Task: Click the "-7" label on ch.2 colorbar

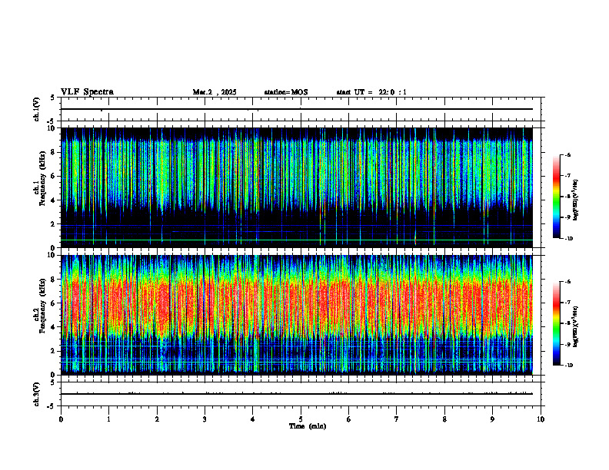Action: [x=567, y=303]
